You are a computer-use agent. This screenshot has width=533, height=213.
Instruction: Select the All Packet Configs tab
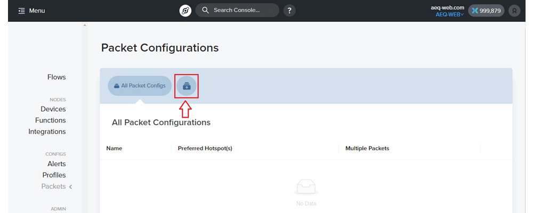(140, 86)
